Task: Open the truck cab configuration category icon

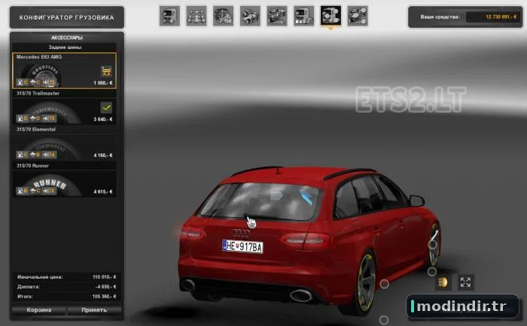Action: 169,16
